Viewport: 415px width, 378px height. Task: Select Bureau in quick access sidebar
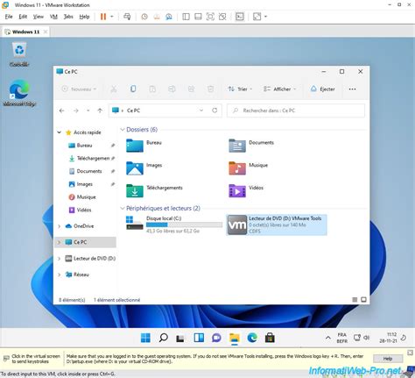pyautogui.click(x=84, y=146)
